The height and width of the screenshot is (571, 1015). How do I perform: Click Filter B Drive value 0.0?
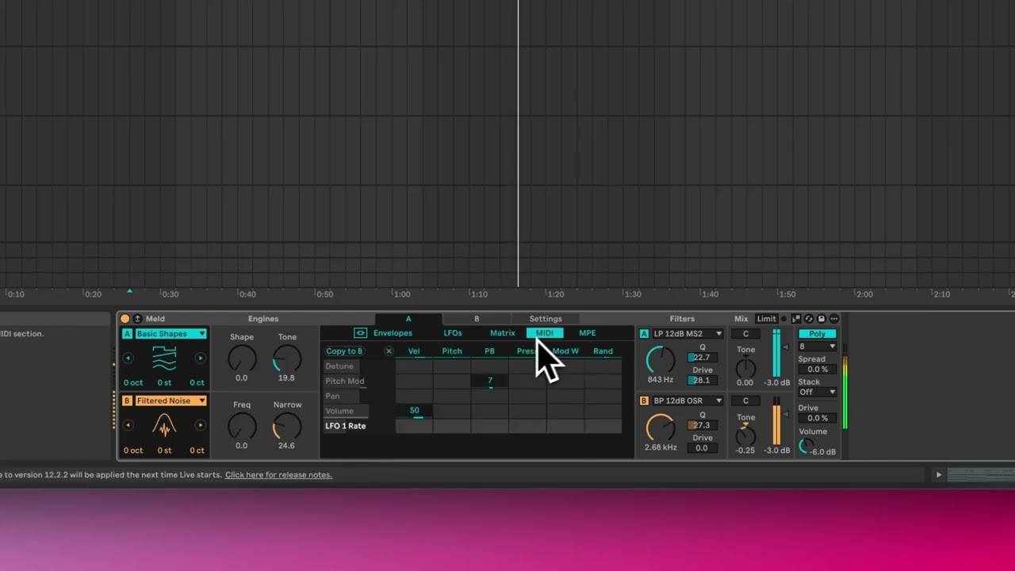[x=701, y=448]
